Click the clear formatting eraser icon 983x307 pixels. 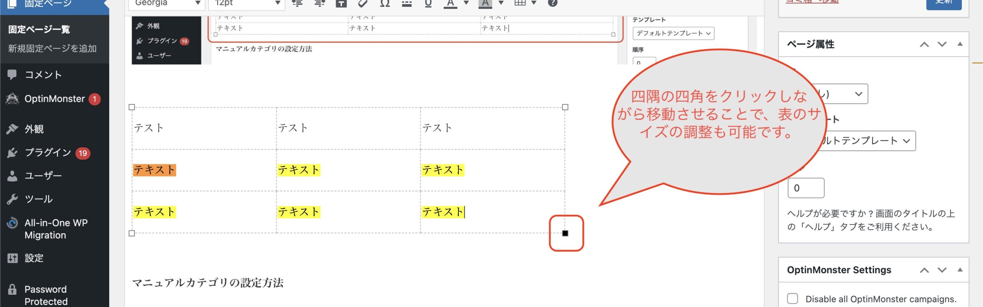coord(363,3)
